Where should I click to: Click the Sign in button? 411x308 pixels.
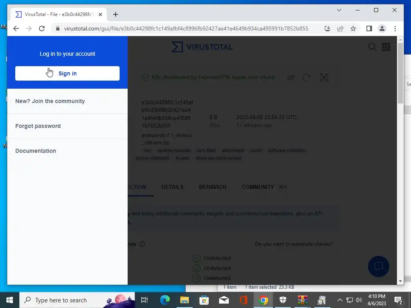point(67,73)
